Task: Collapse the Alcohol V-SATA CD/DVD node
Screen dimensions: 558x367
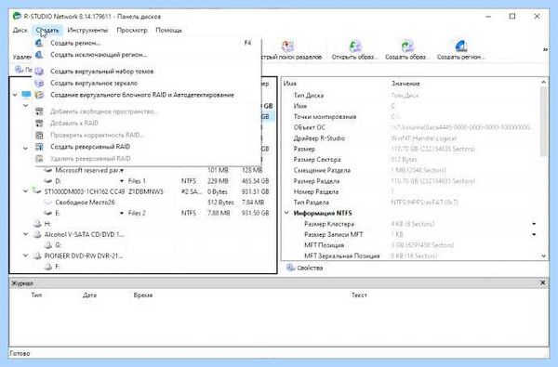Action: 25,234
